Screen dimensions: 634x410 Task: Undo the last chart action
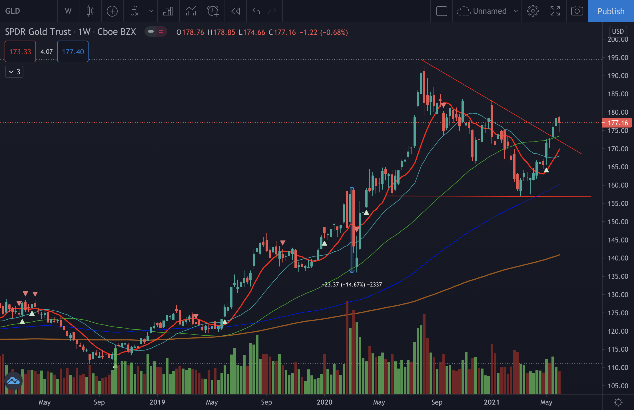(256, 11)
